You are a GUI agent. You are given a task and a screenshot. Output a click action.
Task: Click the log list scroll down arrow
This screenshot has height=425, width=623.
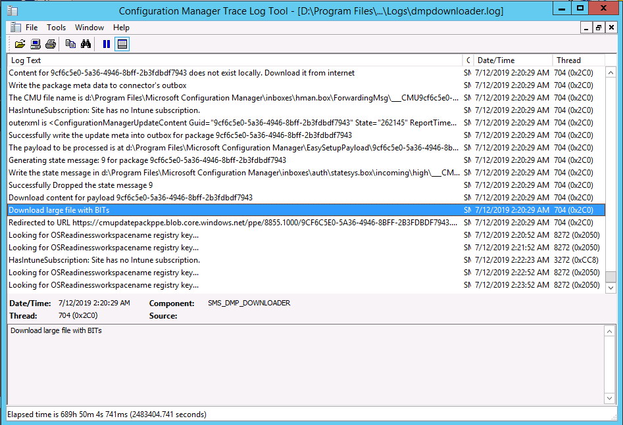(x=611, y=287)
